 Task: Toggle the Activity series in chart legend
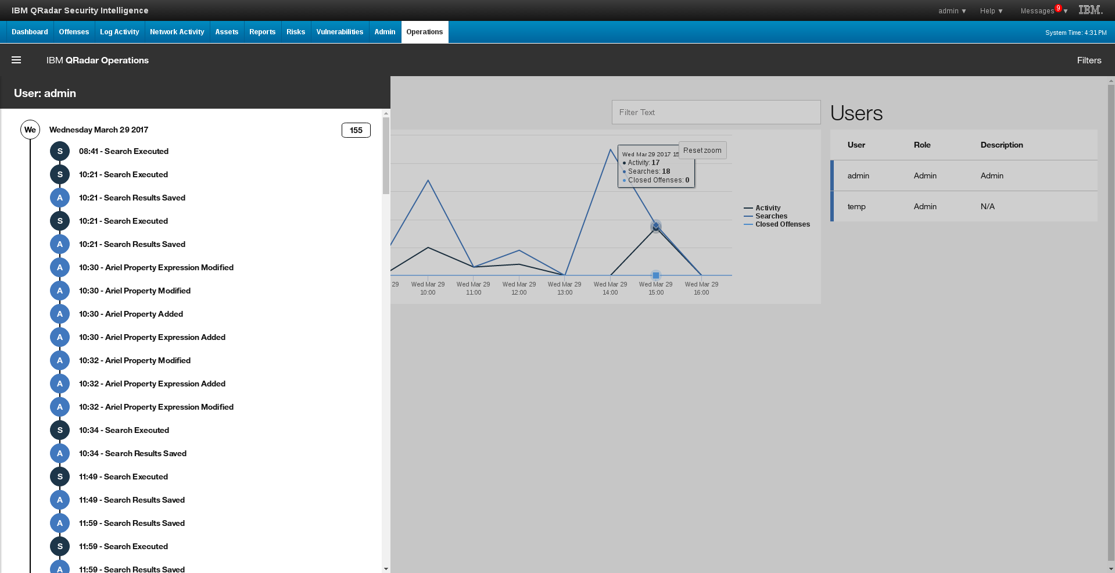tap(768, 208)
